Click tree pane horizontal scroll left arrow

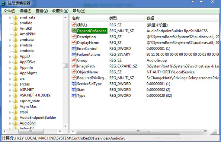[5, 131]
